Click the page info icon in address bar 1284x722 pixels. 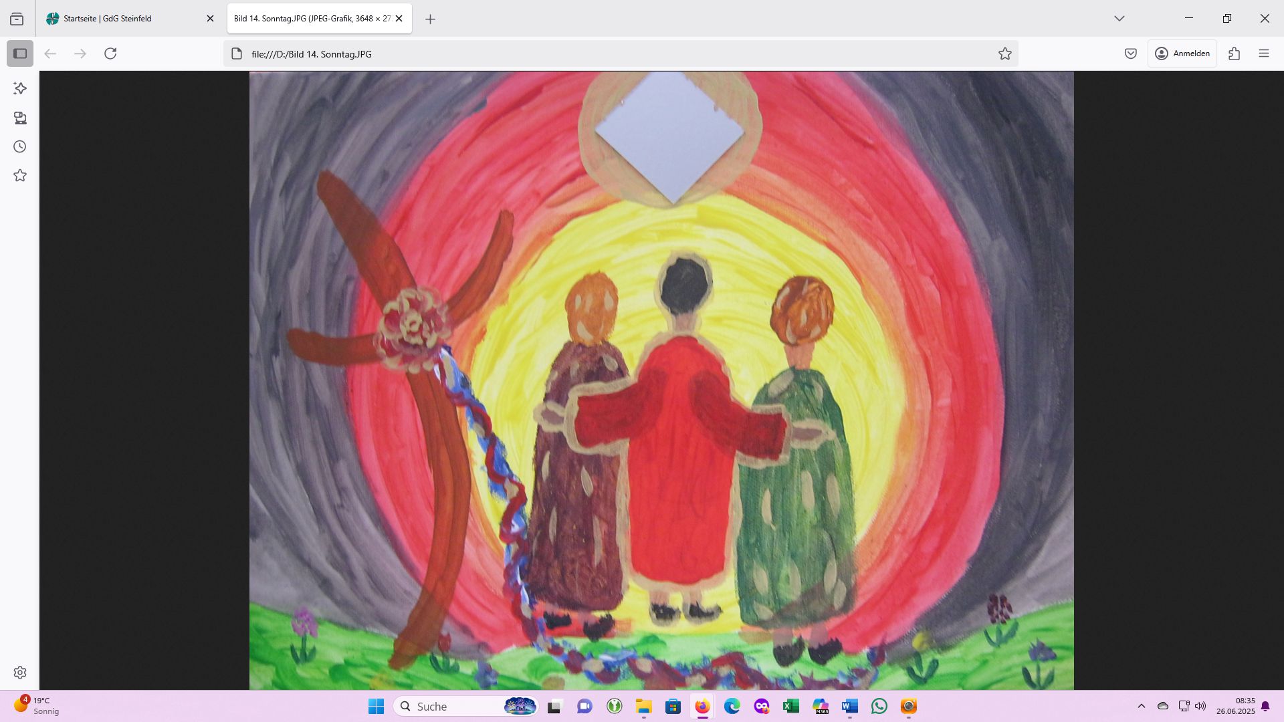(236, 53)
